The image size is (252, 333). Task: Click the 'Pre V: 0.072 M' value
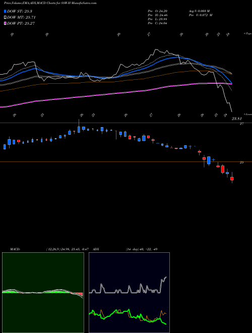pyautogui.click(x=200, y=15)
